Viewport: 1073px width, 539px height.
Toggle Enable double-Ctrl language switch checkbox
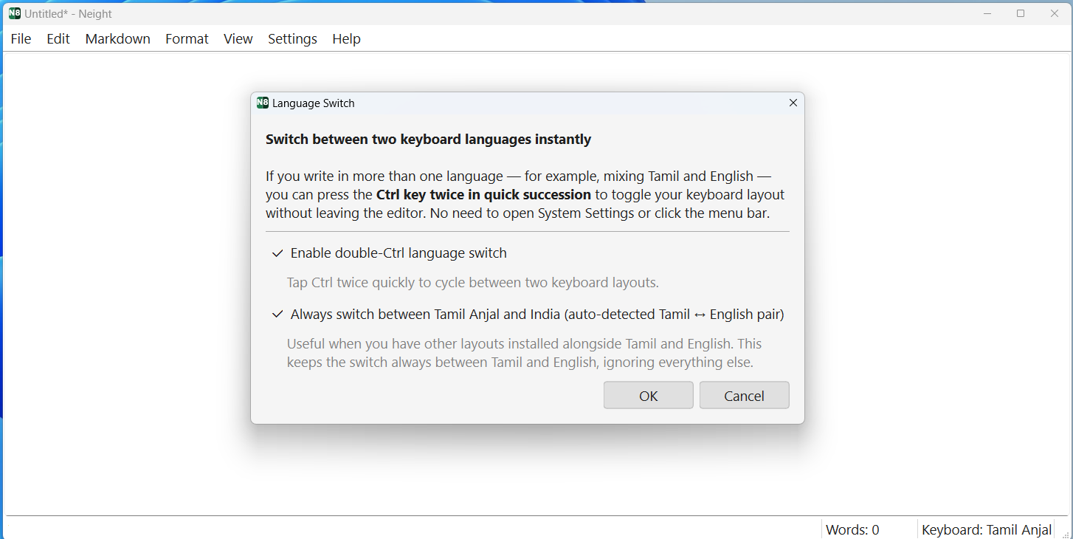pos(389,253)
